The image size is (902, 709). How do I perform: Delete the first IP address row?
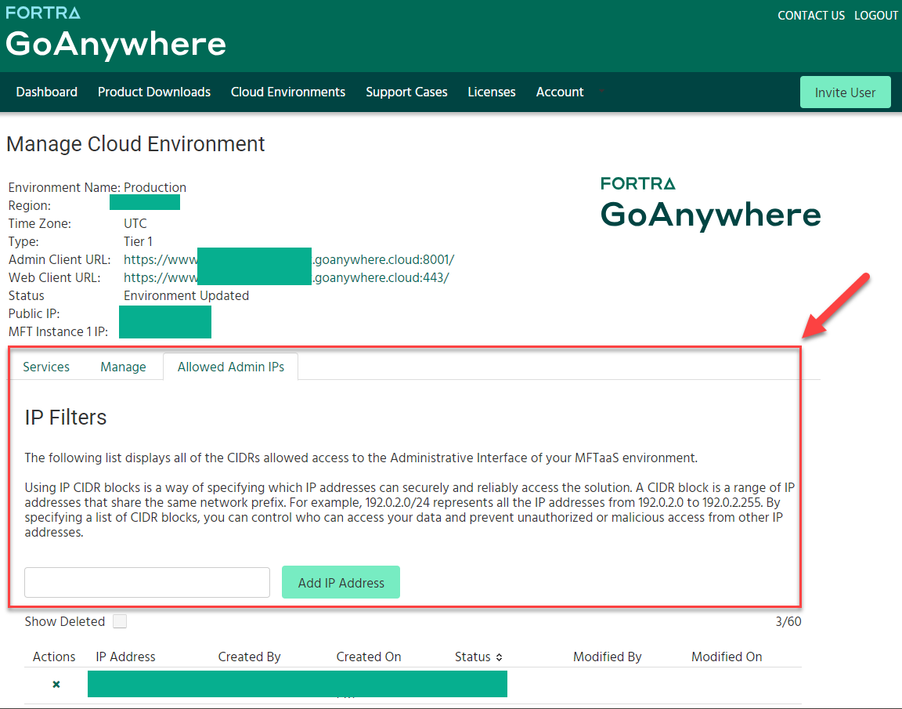click(x=56, y=685)
